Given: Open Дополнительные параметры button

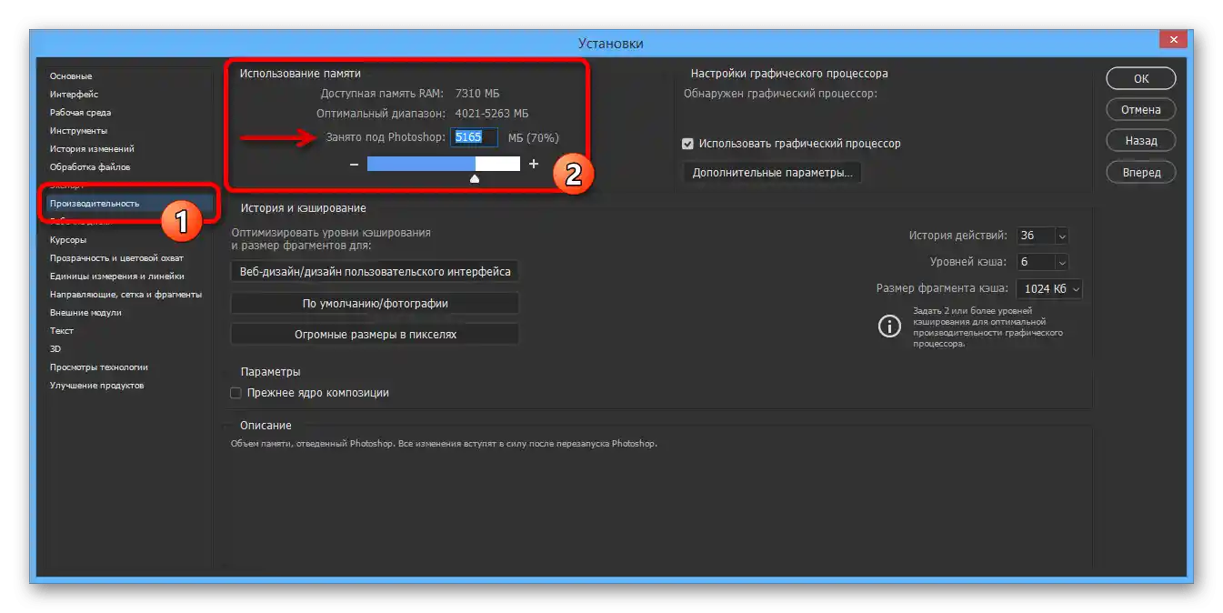Looking at the screenshot, I should click(772, 173).
